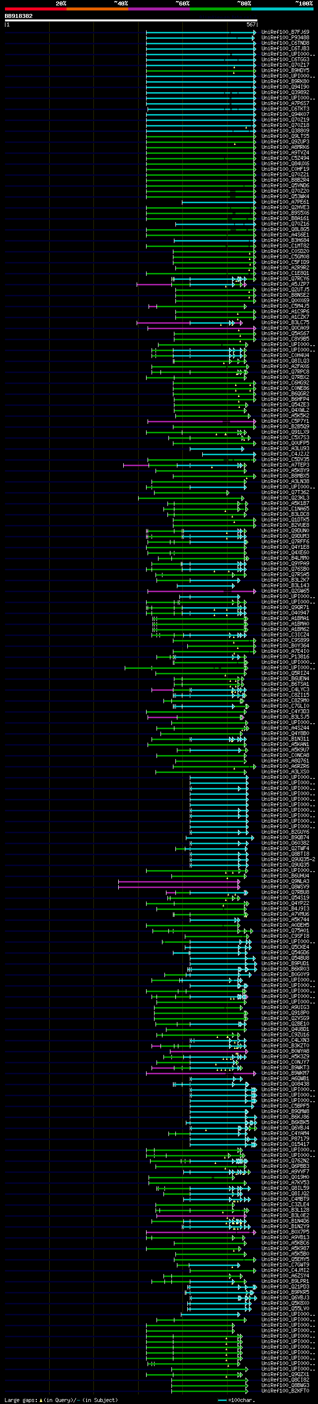Select the UniRef100_Q39892 label

click(285, 92)
